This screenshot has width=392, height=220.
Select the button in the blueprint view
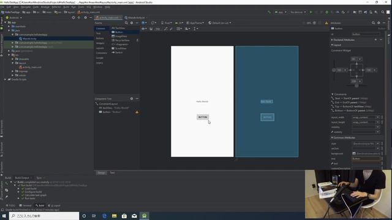(267, 117)
